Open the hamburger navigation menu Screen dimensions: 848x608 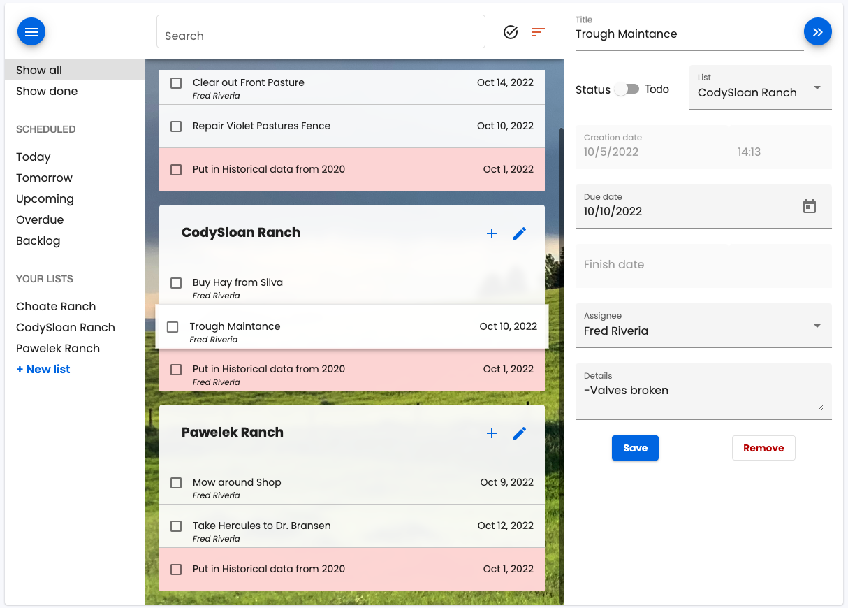coord(31,31)
